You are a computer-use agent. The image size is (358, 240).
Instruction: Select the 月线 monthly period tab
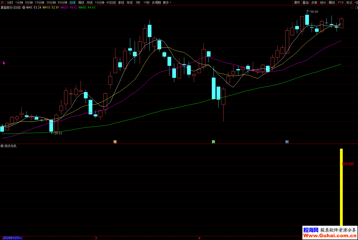90,3
